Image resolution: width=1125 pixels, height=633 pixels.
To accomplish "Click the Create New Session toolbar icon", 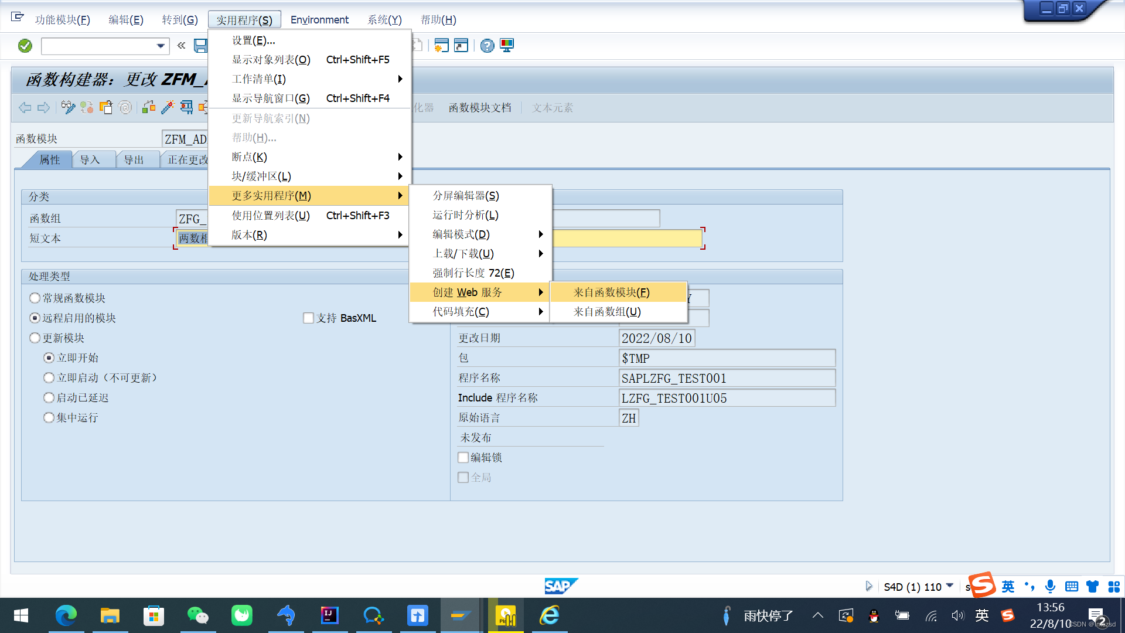I will tap(441, 46).
